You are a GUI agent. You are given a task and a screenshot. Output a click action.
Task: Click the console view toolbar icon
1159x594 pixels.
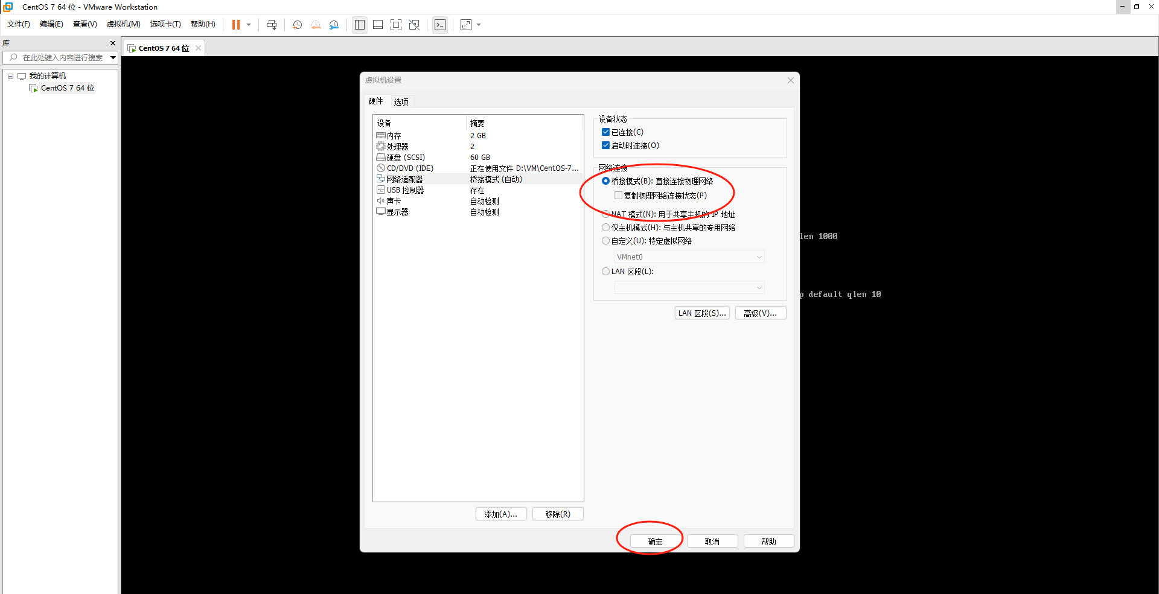click(x=440, y=25)
